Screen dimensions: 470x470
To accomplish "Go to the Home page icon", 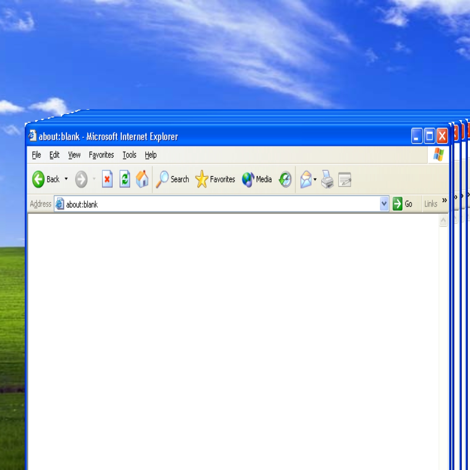I will click(x=142, y=179).
